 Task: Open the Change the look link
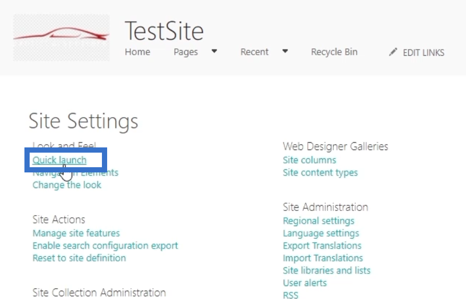pyautogui.click(x=67, y=185)
